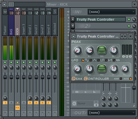
Task: Mute the Send 2 track LED
Action: coord(36,62)
